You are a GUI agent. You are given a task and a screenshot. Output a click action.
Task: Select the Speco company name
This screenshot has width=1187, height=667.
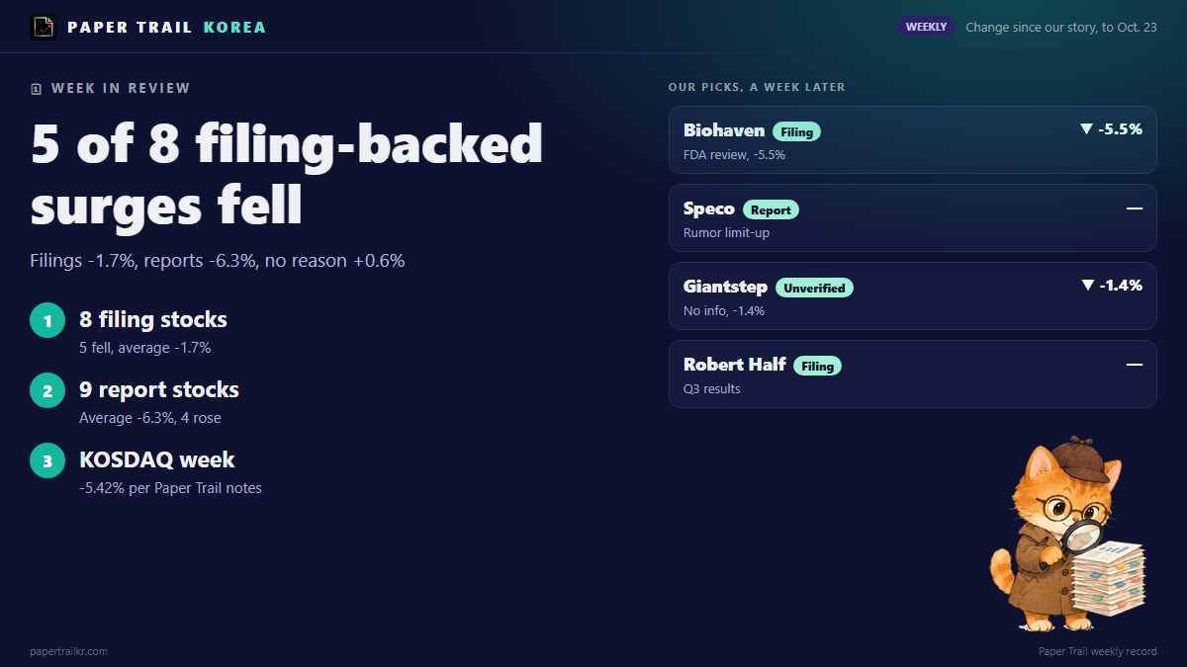pyautogui.click(x=709, y=208)
